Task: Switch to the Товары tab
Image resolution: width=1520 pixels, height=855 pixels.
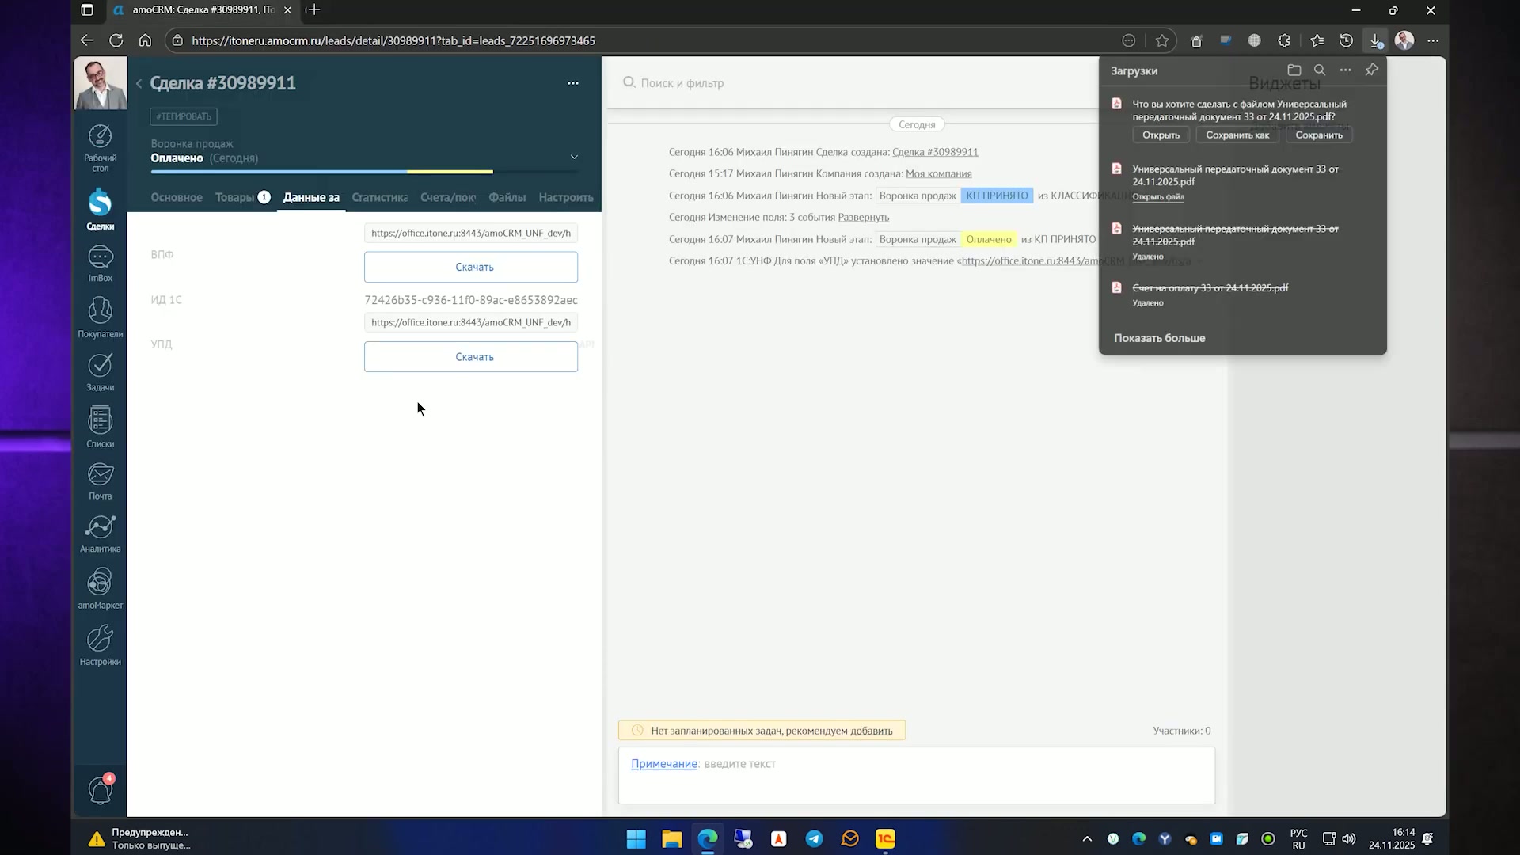Action: click(x=242, y=197)
